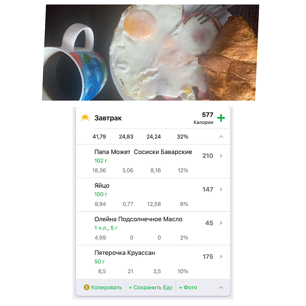The image size is (306, 306).
Task: Collapse the nutrient summary row chevron
Action: pos(221,137)
